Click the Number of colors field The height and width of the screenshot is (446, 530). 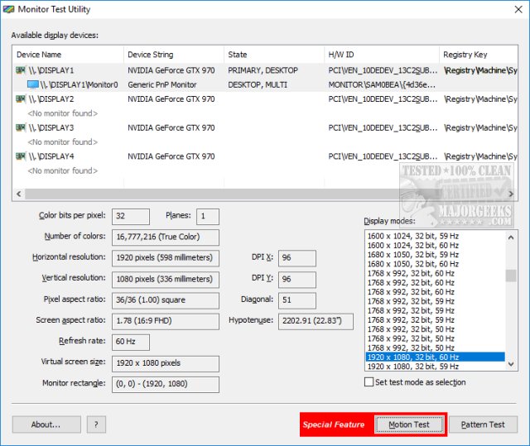click(166, 237)
